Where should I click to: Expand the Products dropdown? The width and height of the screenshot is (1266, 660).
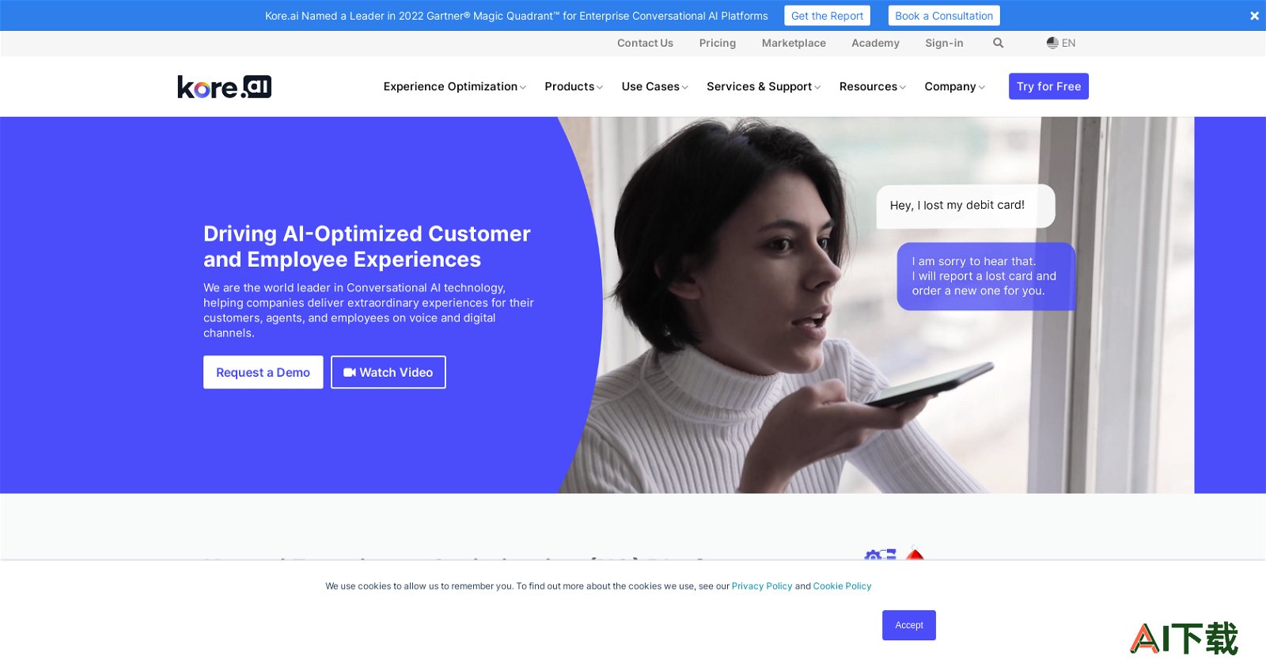(x=574, y=86)
